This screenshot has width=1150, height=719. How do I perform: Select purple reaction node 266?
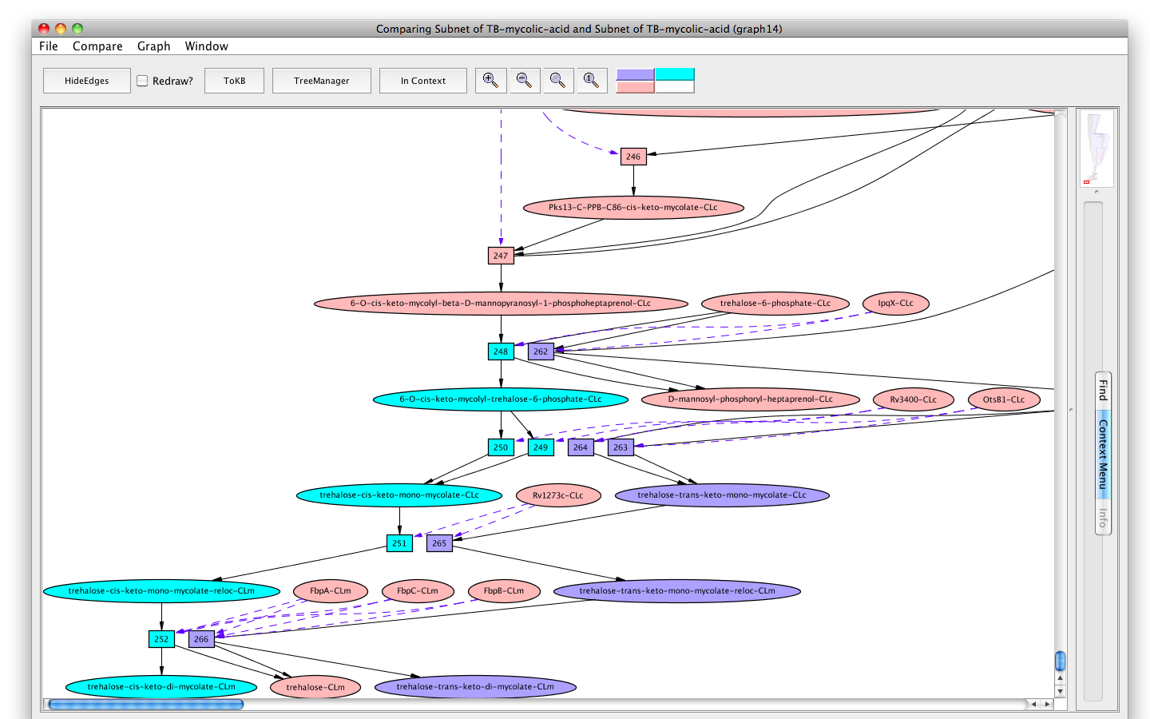tap(201, 639)
